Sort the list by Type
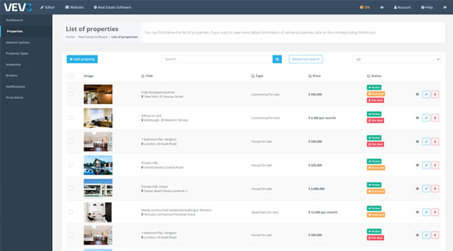 [257, 76]
